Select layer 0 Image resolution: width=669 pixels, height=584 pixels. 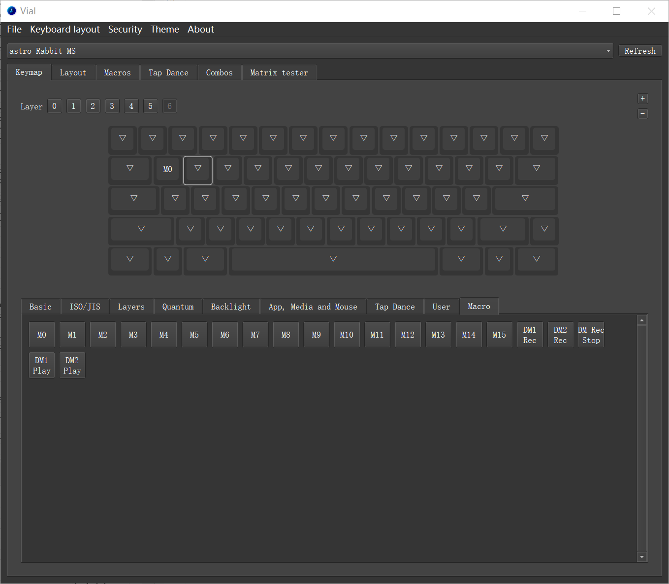point(55,106)
